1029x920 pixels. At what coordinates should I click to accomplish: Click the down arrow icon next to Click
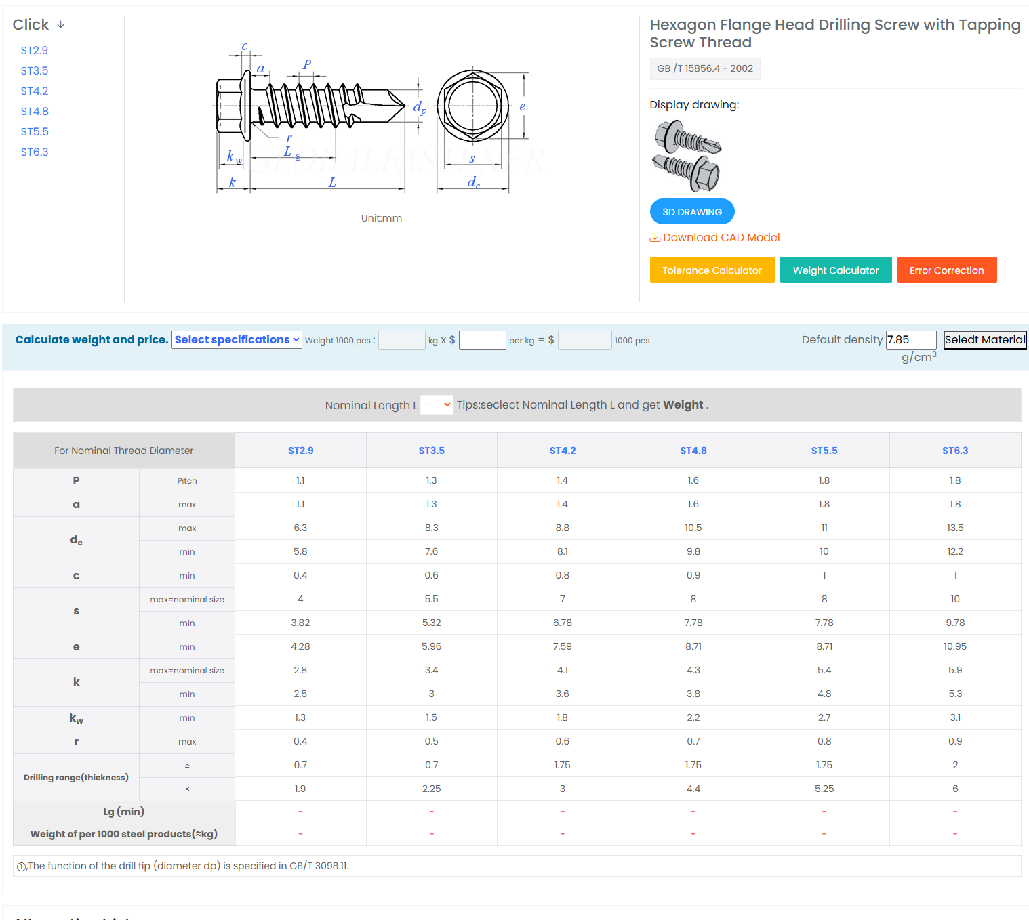(x=60, y=24)
